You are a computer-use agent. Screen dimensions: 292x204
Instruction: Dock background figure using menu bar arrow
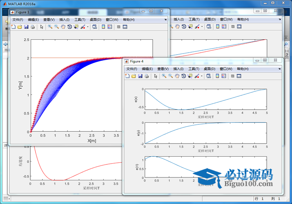[280, 19]
